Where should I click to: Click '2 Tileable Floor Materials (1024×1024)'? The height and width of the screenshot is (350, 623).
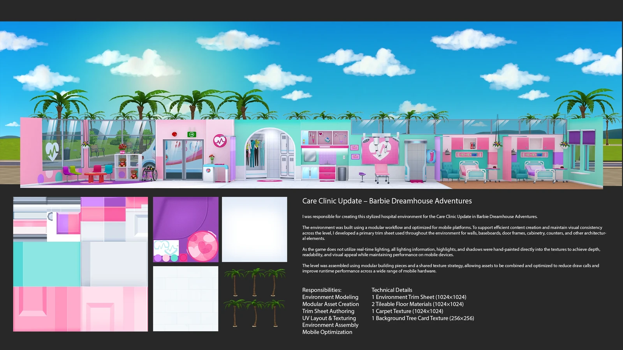click(x=417, y=304)
